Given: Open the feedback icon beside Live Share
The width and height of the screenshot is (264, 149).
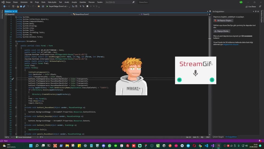Looking at the screenshot, I should pos(260,6).
